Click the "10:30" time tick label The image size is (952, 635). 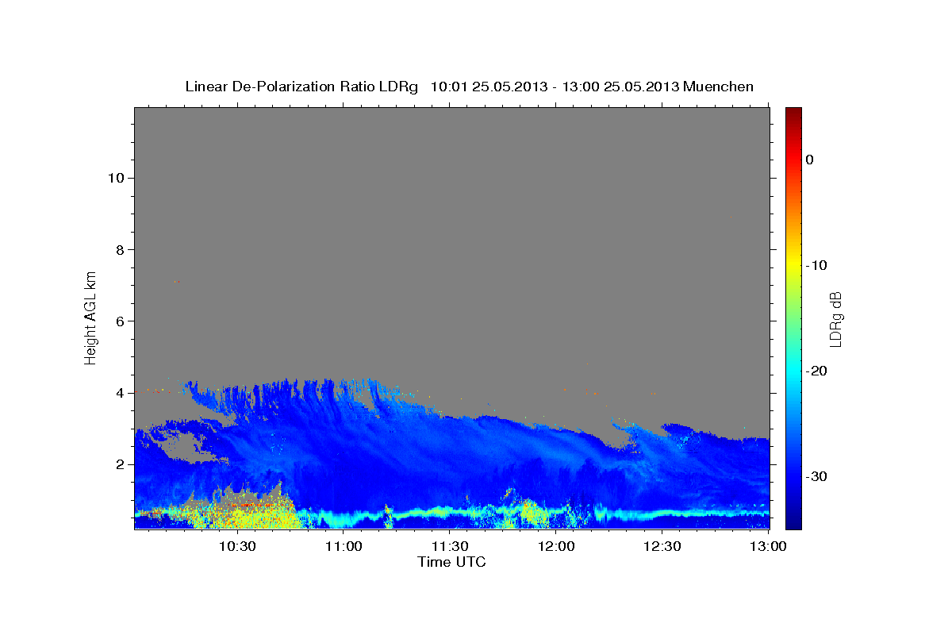pyautogui.click(x=237, y=547)
